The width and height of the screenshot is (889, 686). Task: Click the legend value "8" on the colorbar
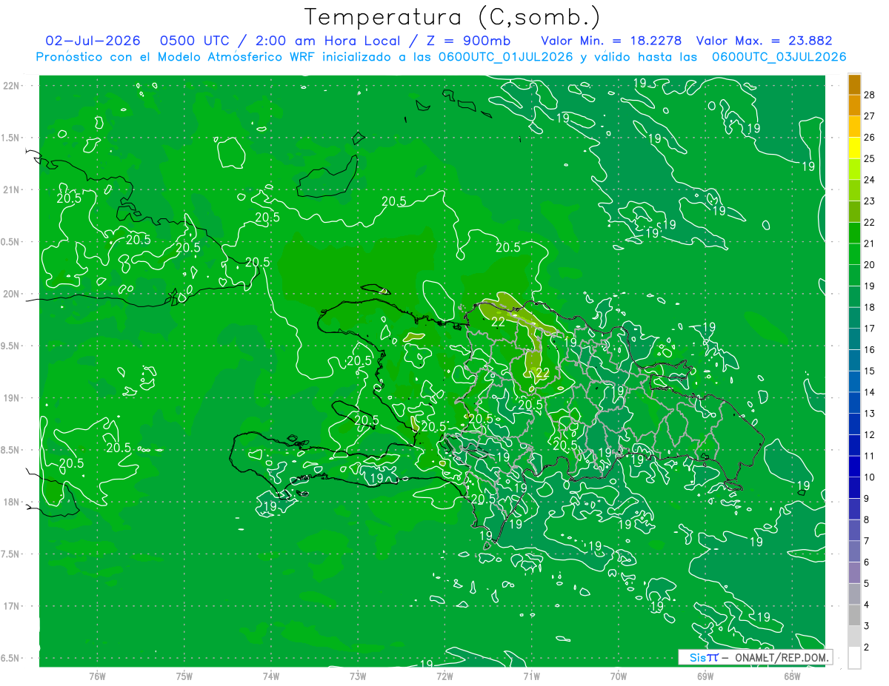pyautogui.click(x=868, y=520)
